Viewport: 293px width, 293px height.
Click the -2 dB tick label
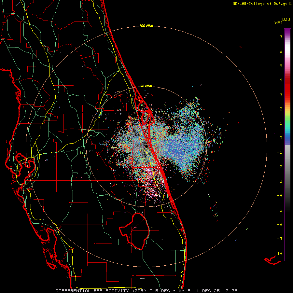click(280, 167)
